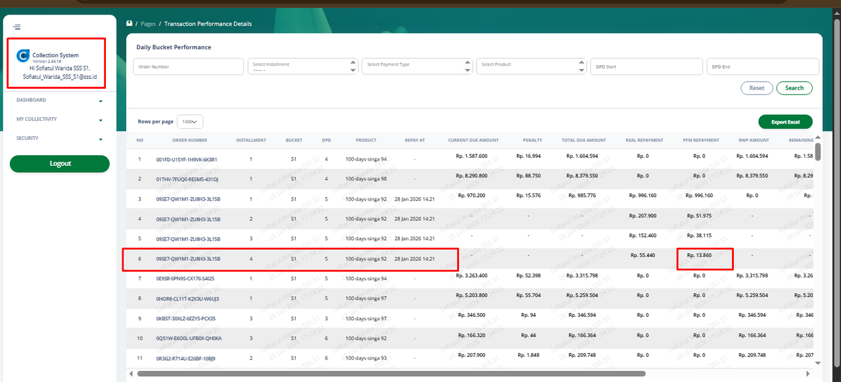Click product 100-days-singa 93 in row 11
This screenshot has width=841, height=382.
point(366,358)
